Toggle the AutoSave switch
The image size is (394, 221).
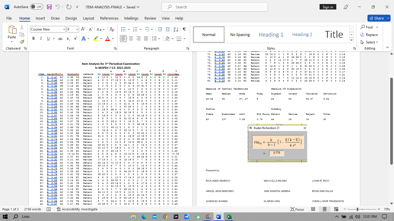coord(37,7)
